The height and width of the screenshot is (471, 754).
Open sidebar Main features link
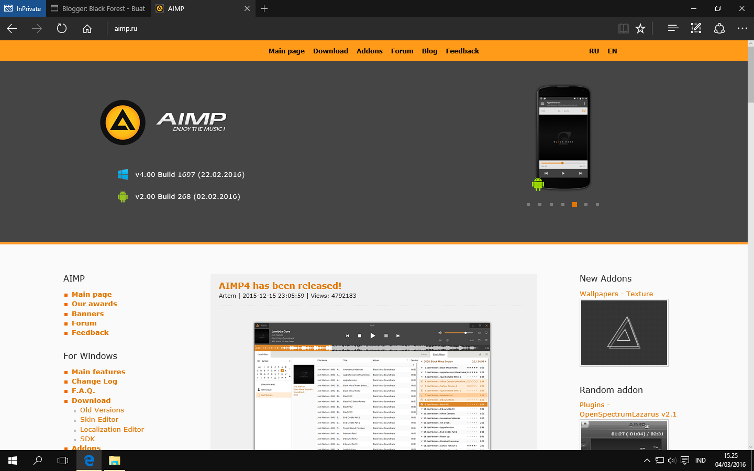[x=98, y=372]
